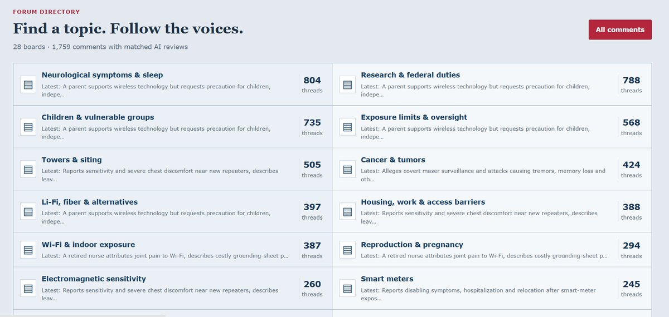This screenshot has width=669, height=317.
Task: Open Smart meters board
Action: point(387,279)
